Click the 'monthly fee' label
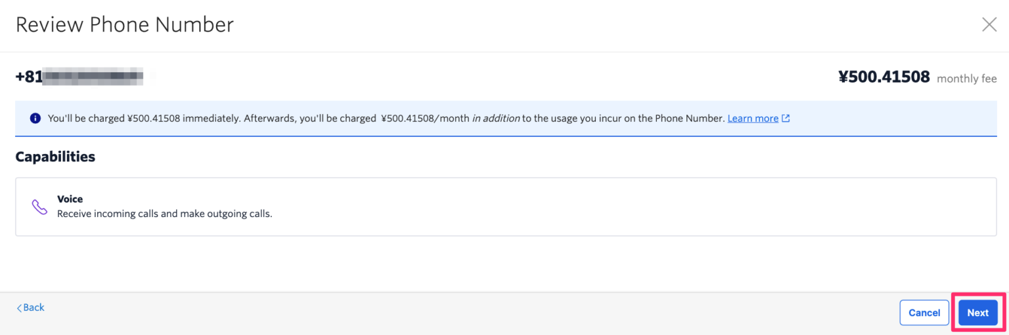This screenshot has height=335, width=1009. pos(966,79)
